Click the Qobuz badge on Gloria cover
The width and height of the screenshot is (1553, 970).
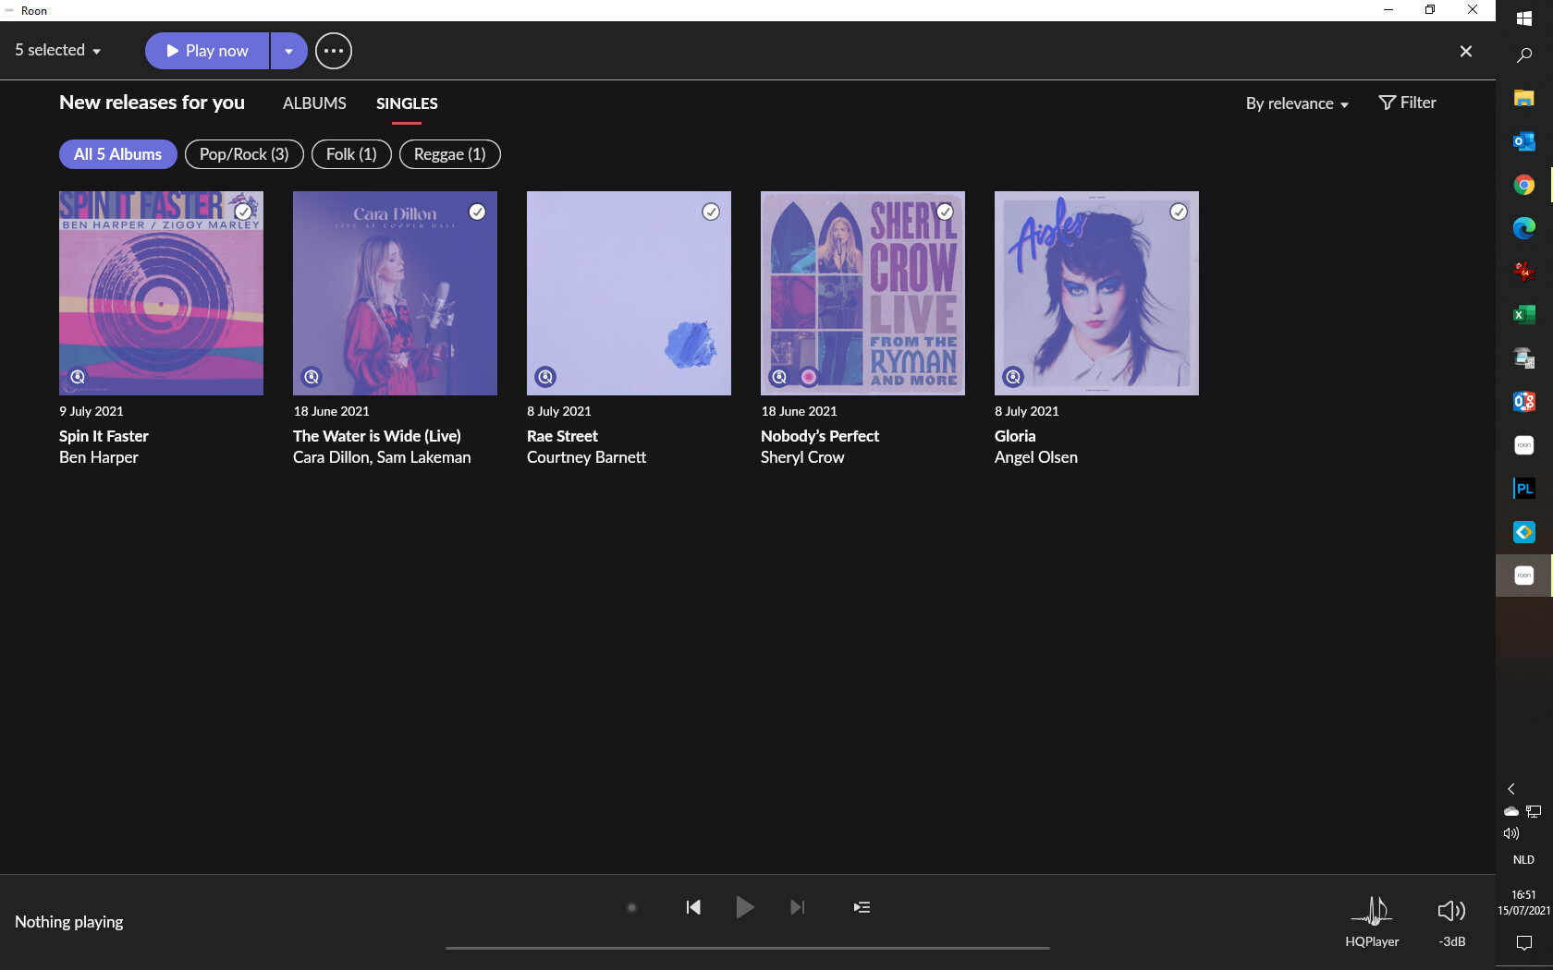(1014, 377)
